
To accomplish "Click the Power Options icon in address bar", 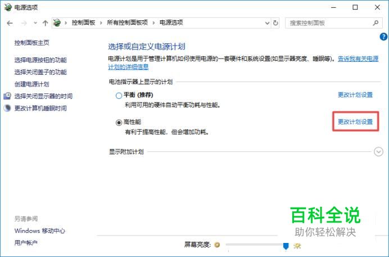I will [x=57, y=23].
